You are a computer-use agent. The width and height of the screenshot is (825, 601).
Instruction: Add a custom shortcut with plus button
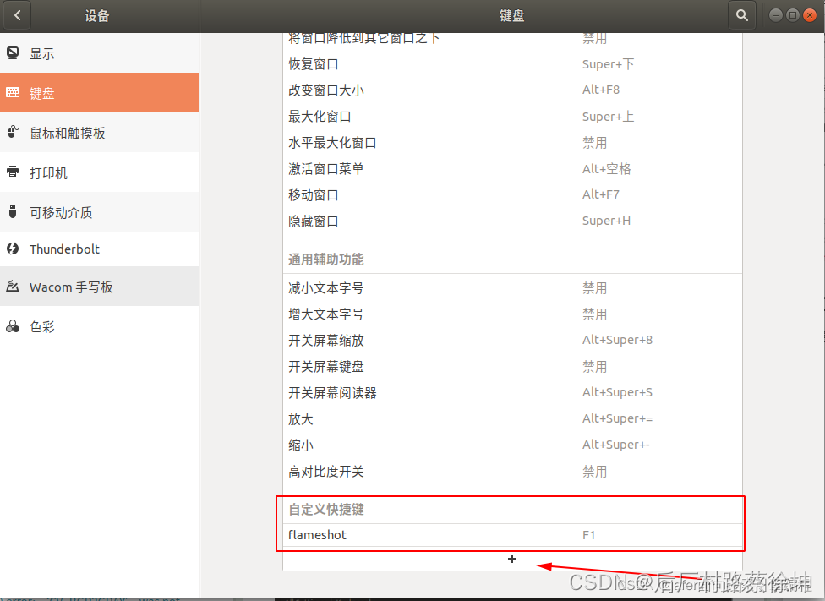pyautogui.click(x=512, y=559)
